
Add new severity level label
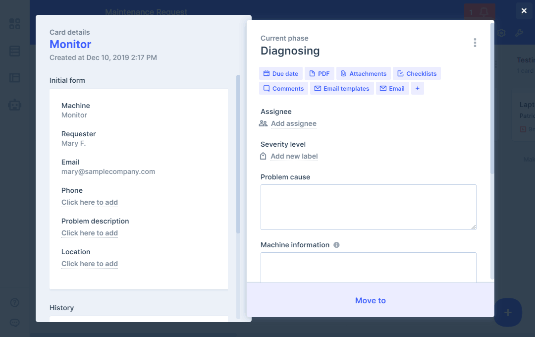click(294, 156)
